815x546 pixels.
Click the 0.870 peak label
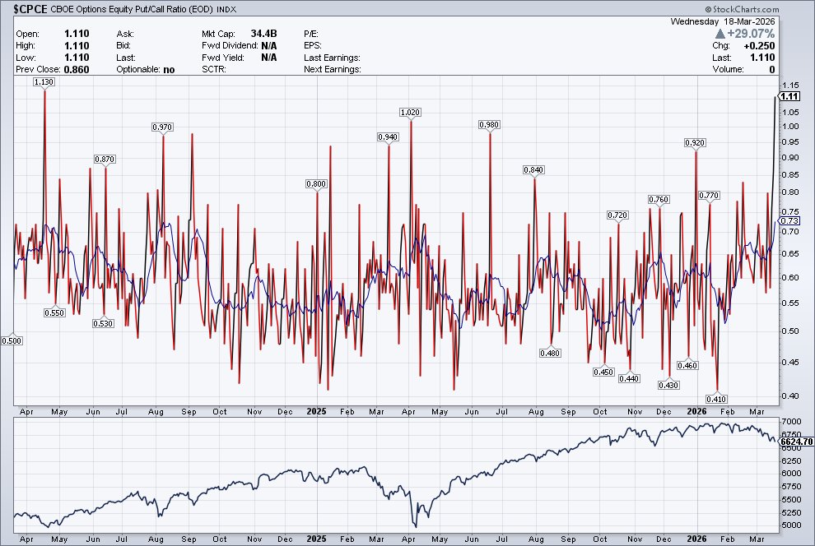click(105, 160)
